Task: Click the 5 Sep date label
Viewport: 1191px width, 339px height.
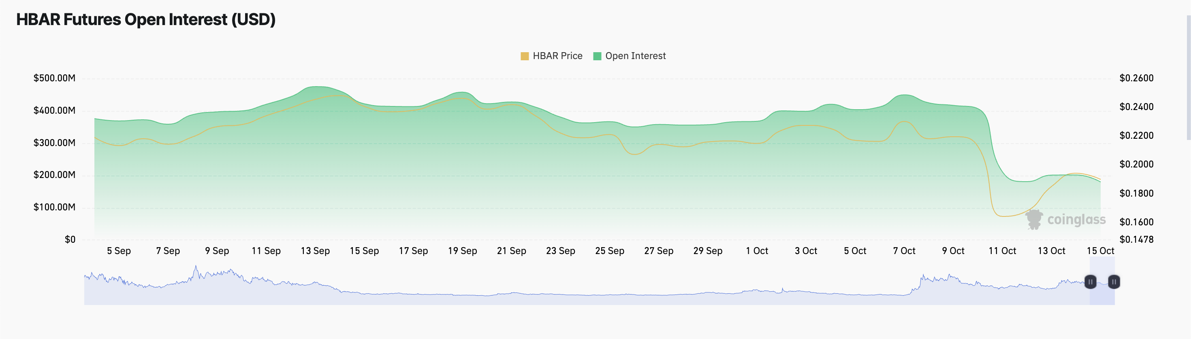Action: pos(119,251)
